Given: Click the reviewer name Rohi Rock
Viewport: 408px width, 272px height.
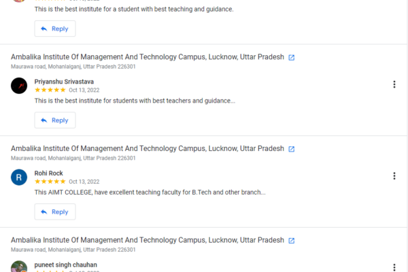Looking at the screenshot, I should (49, 173).
